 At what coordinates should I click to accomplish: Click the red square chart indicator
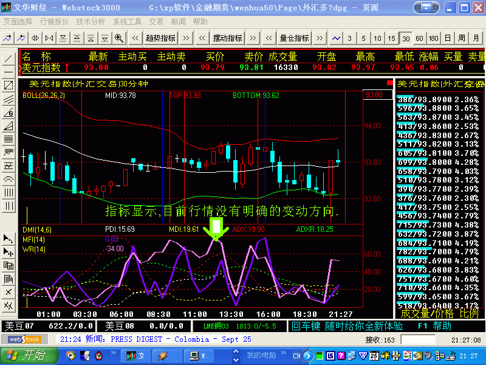coord(389,83)
